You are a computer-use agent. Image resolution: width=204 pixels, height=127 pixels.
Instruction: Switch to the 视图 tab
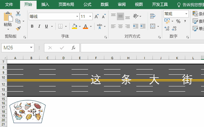(139, 5)
